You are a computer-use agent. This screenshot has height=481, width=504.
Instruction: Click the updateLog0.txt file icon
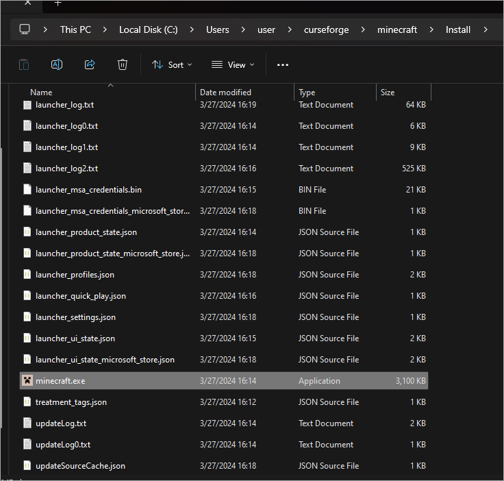(27, 445)
